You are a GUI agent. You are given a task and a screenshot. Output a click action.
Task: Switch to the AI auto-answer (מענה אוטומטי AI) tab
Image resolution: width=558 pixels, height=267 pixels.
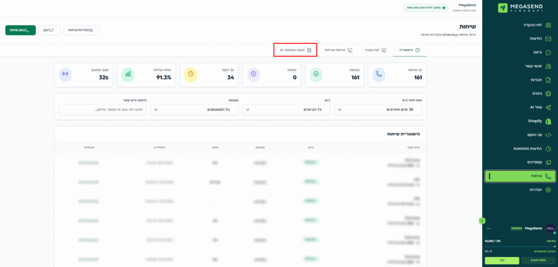[295, 50]
